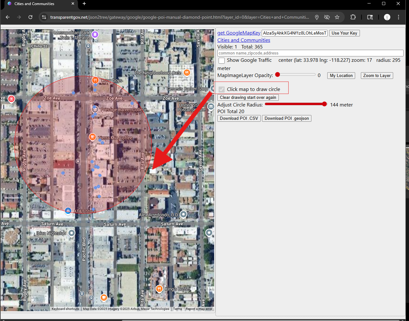
Task: Download POI as geojson
Action: 287,118
